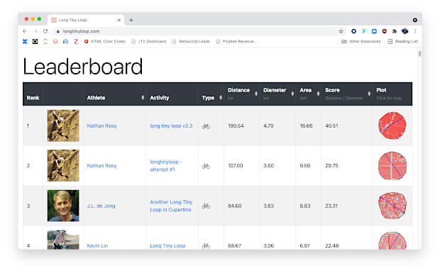440x273 pixels.
Task: Click the climber photo in rank 1 row
Action: point(63,126)
